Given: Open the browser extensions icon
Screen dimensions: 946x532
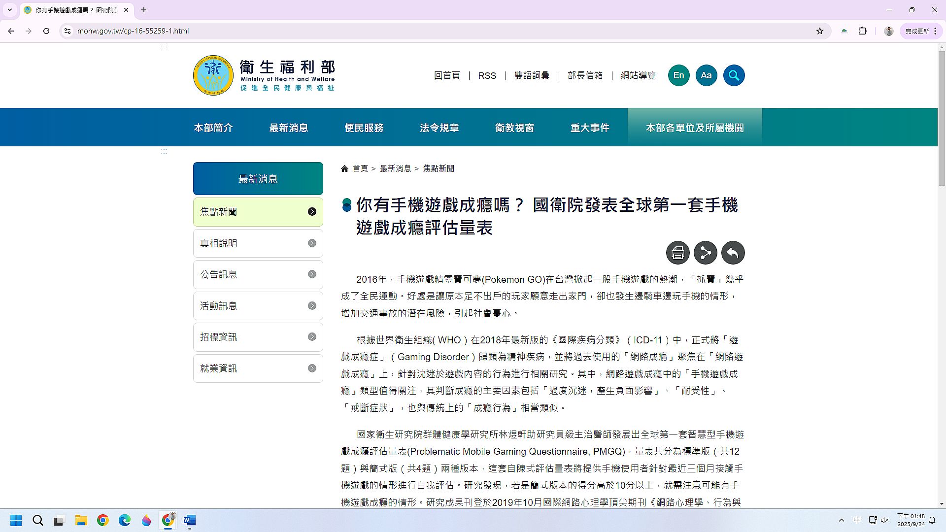Looking at the screenshot, I should click(x=862, y=31).
